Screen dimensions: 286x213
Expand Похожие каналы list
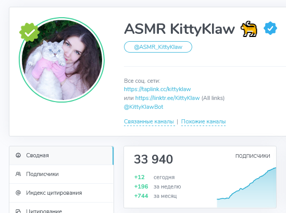click(x=204, y=121)
